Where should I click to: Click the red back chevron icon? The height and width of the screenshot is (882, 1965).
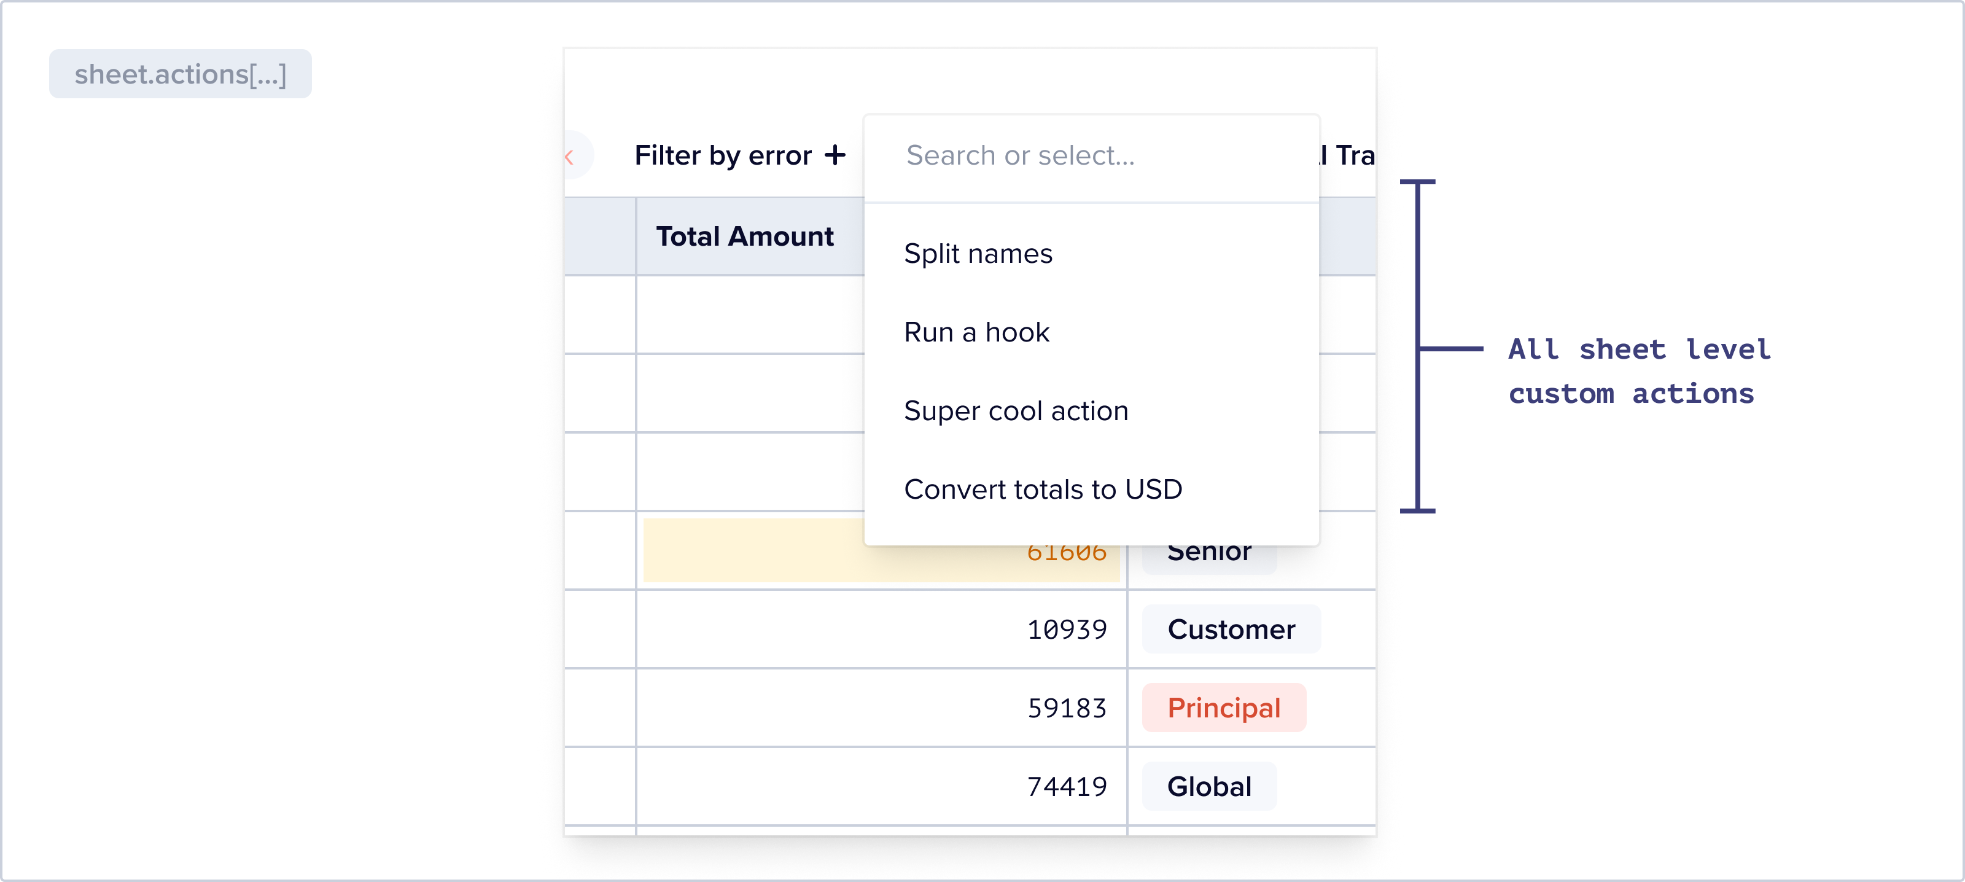tap(570, 157)
